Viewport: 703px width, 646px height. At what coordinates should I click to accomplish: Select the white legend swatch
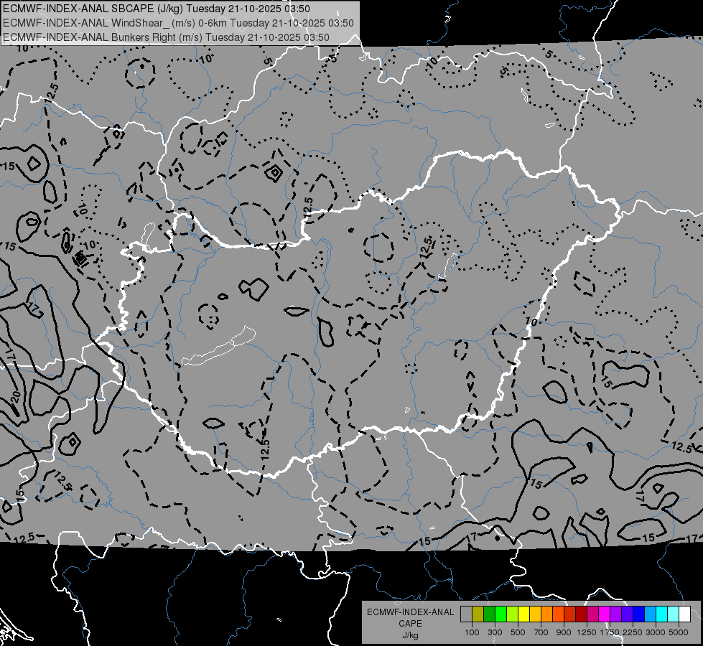coord(685,614)
